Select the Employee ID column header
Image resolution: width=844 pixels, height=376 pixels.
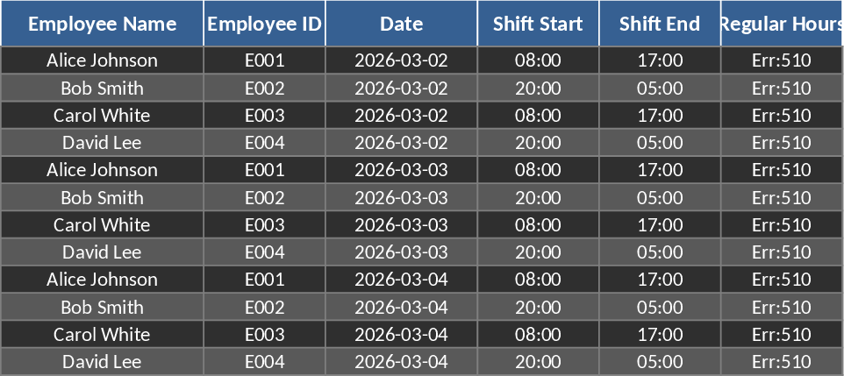pyautogui.click(x=264, y=24)
